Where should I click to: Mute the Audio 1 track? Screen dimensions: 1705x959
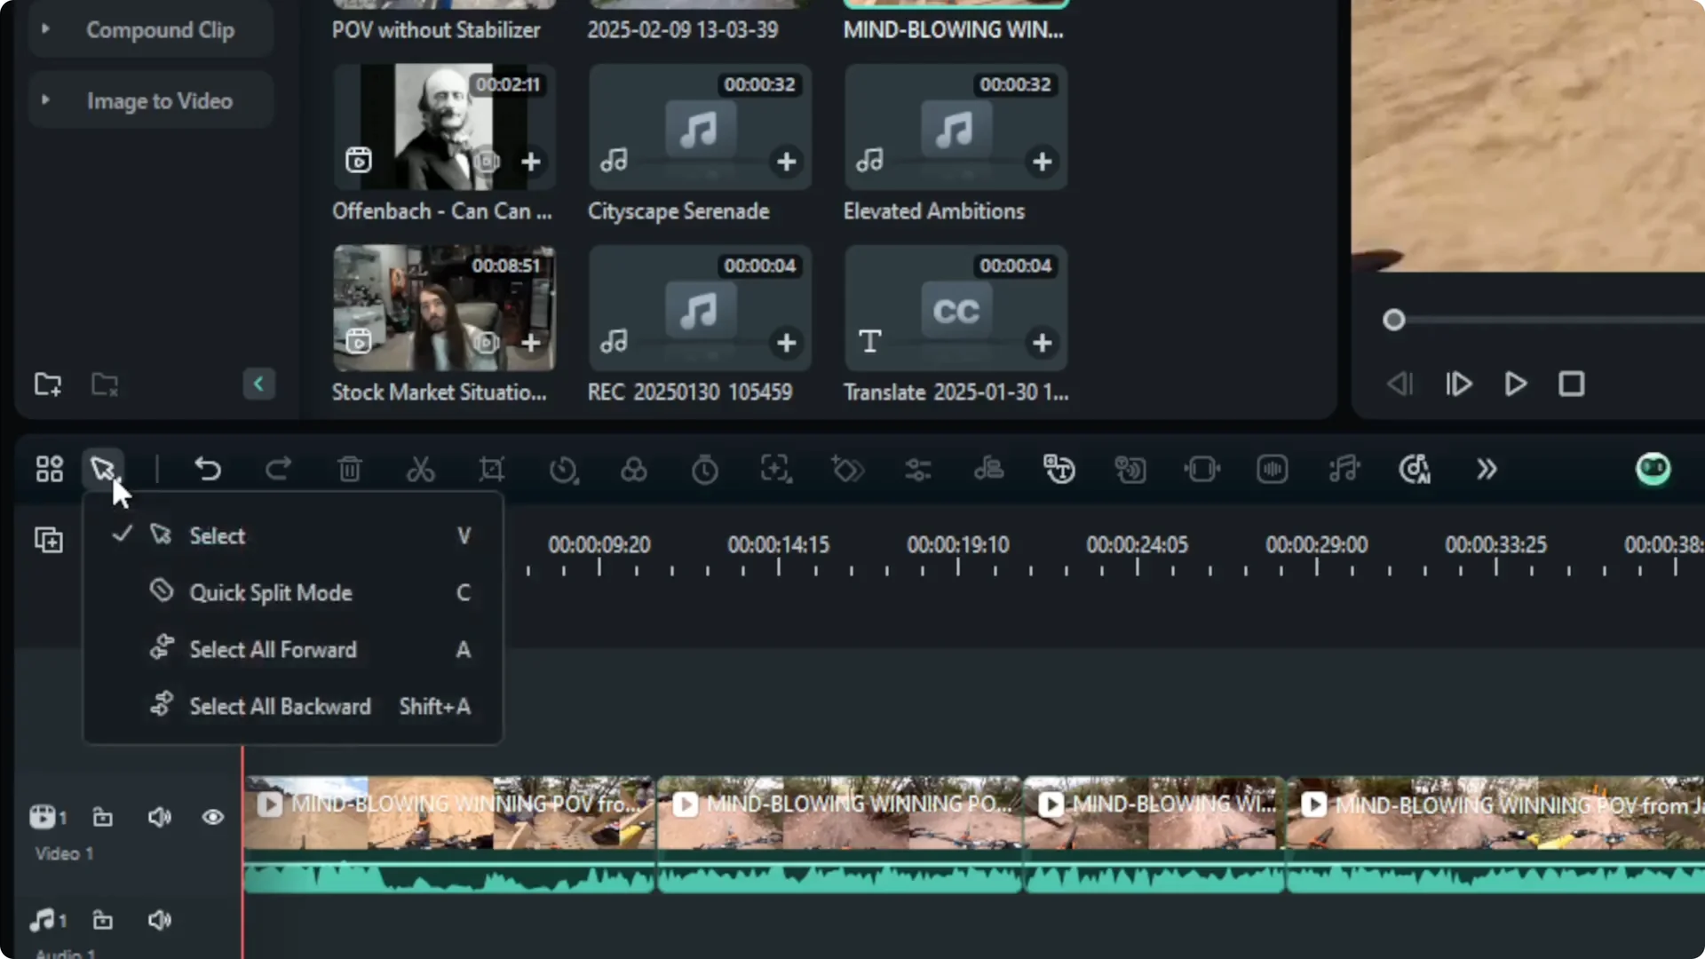pos(160,920)
